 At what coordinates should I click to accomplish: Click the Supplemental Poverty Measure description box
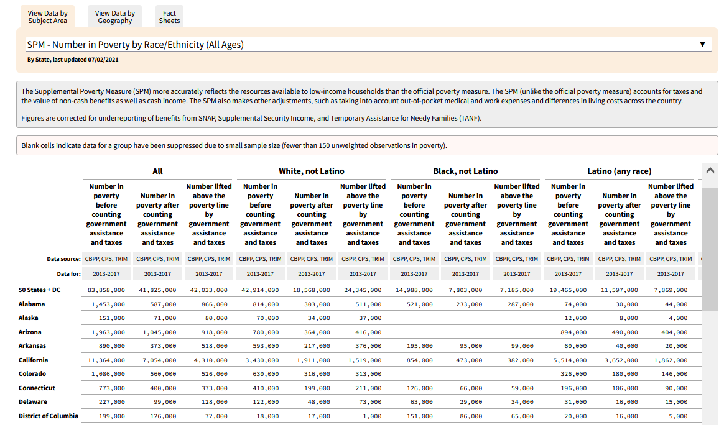point(367,105)
